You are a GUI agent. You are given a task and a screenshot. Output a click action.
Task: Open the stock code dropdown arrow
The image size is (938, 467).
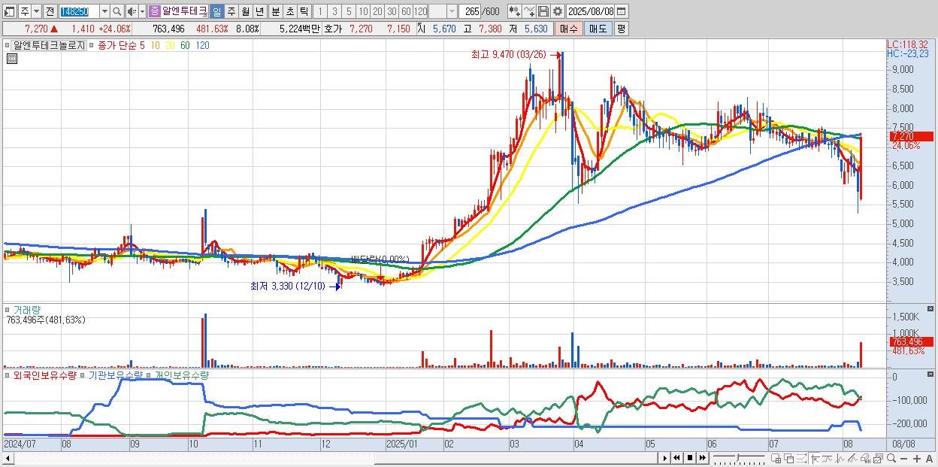(104, 11)
